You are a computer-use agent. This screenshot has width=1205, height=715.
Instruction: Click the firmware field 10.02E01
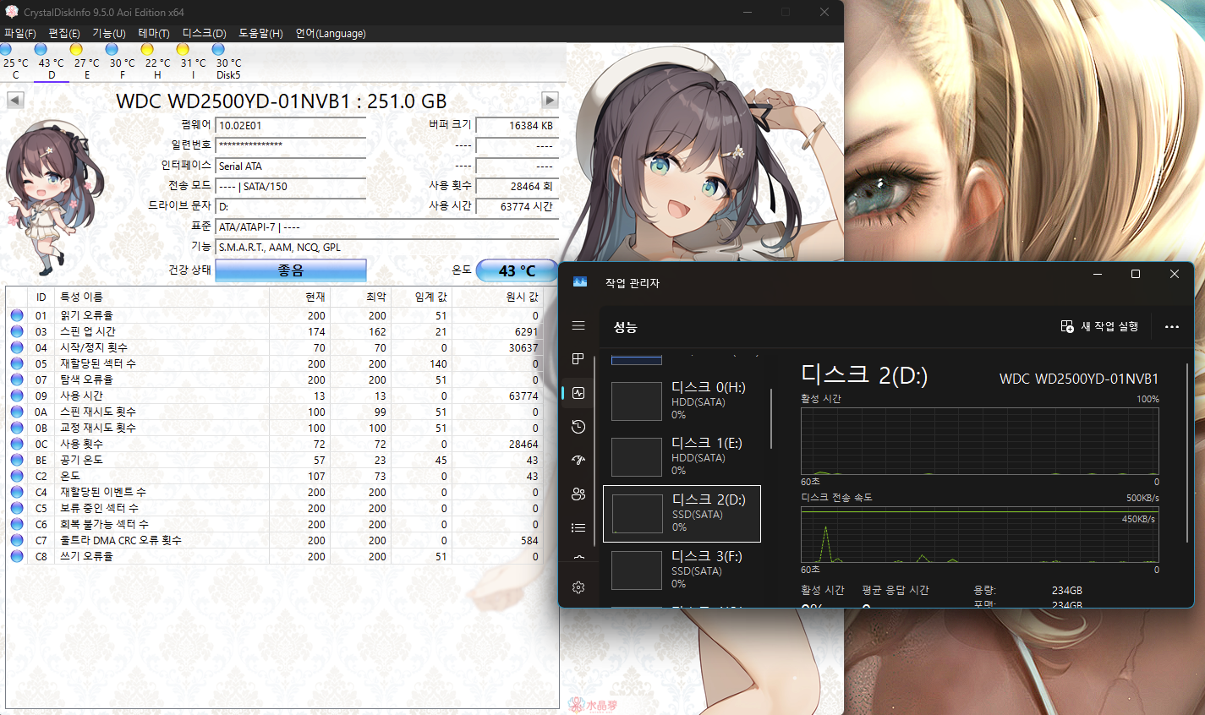point(291,125)
